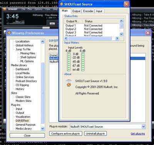The height and width of the screenshot is (145, 154).
Task: Select Output 2 row in status list
Action: tap(92, 29)
